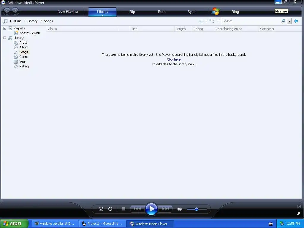Viewport: 304px width, 228px height.
Task: Click the Genre icon in tree
Action: 16,57
